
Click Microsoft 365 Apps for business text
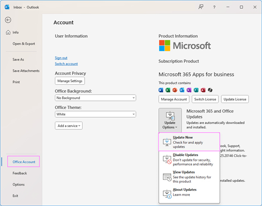196,74
